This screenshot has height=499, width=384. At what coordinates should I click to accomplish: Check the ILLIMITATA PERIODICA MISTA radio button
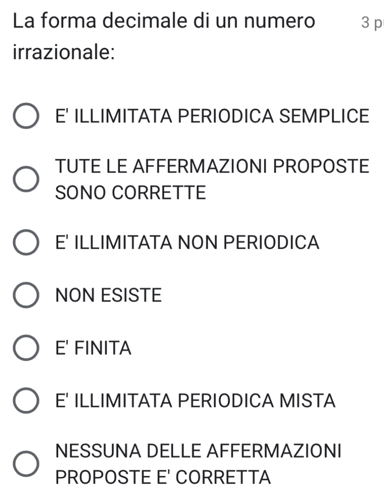[25, 401]
